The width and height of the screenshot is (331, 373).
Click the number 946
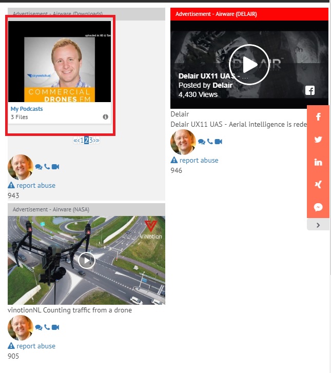[176, 170]
